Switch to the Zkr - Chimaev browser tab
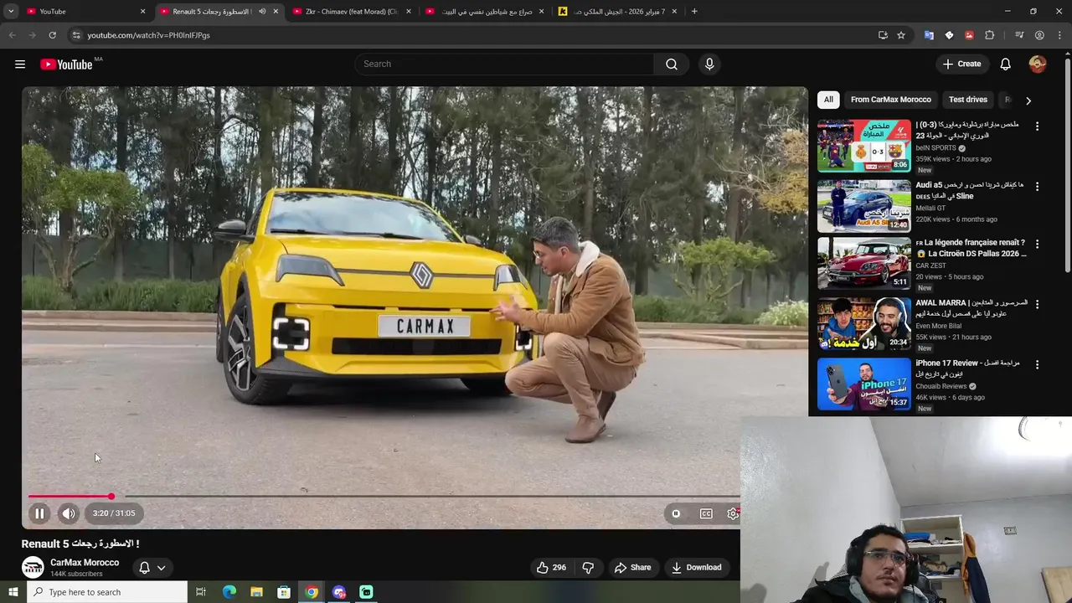 click(352, 12)
